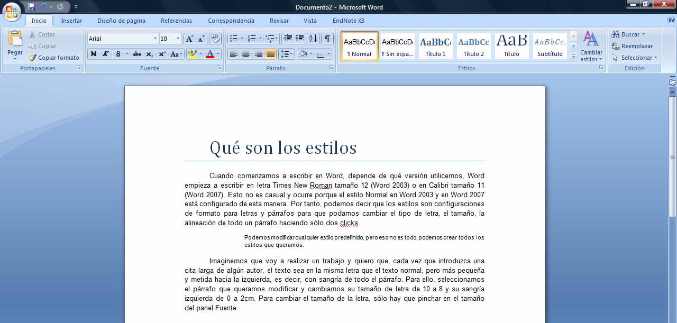The image size is (677, 323).
Task: Toggle the paragraph marks ¶ icon
Action: coord(327,38)
